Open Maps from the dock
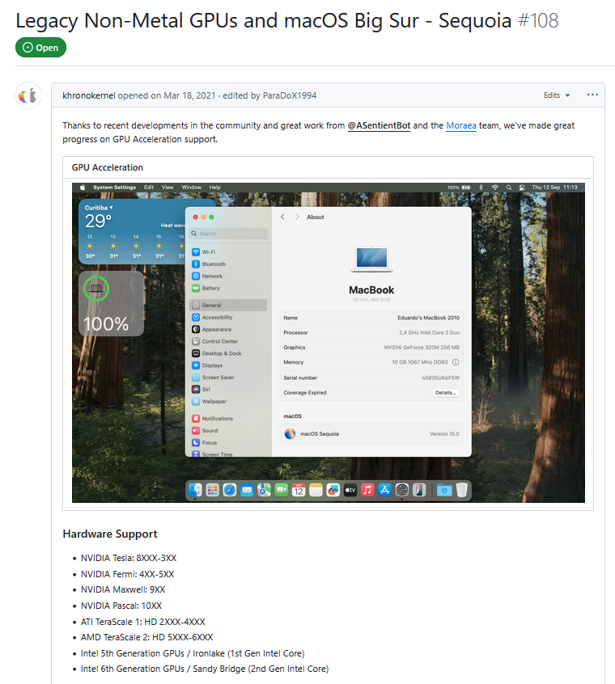Image resolution: width=615 pixels, height=684 pixels. pos(264,490)
